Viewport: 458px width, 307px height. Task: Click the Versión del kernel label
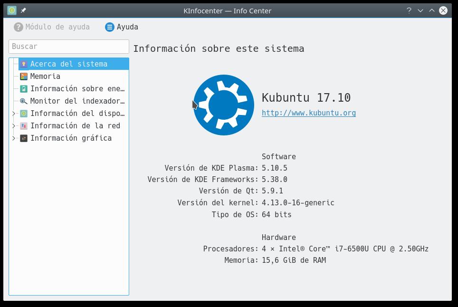[218, 203]
